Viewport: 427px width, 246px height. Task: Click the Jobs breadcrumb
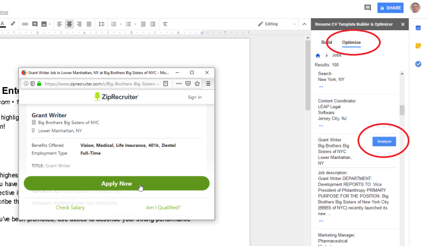click(x=337, y=55)
